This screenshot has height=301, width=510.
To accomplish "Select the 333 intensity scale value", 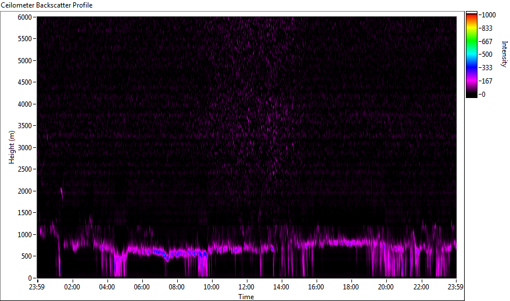I will click(487, 68).
